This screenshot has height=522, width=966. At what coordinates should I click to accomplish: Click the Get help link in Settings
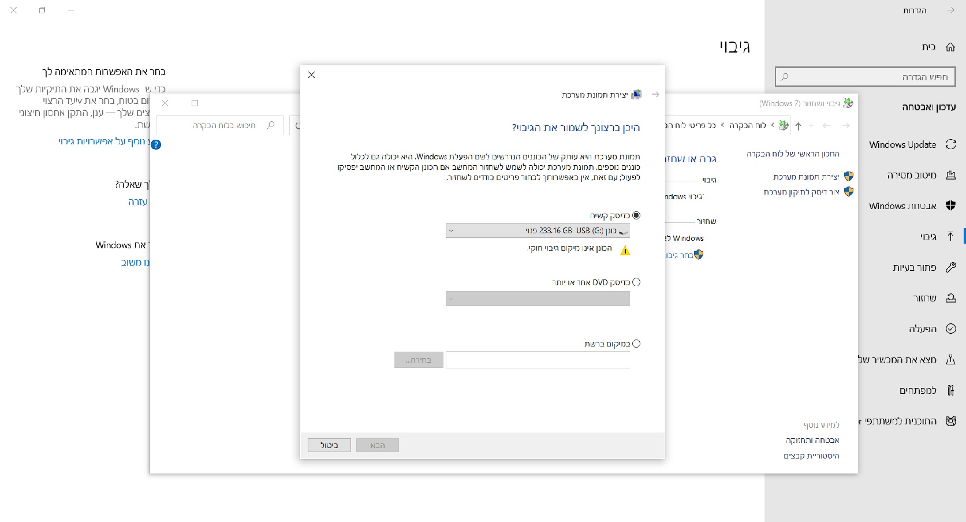(x=137, y=202)
